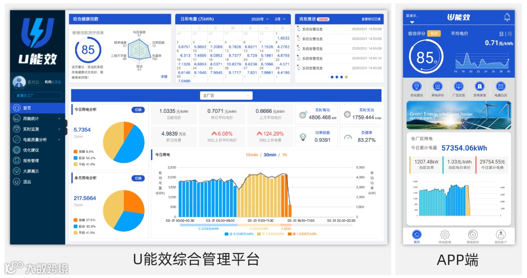527x278 pixels.
Task: Open the 详情 link in 综合健康指数
Action: 164,77
